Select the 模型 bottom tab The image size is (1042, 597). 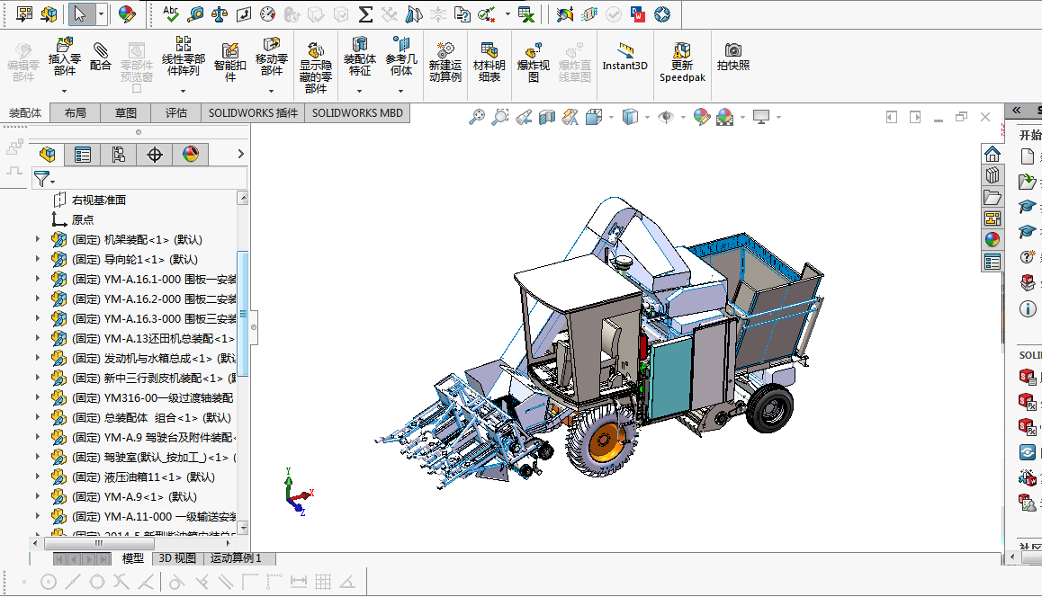tap(133, 558)
